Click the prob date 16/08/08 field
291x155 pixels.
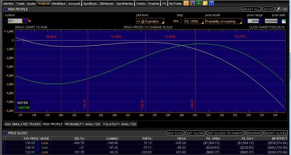[271, 21]
